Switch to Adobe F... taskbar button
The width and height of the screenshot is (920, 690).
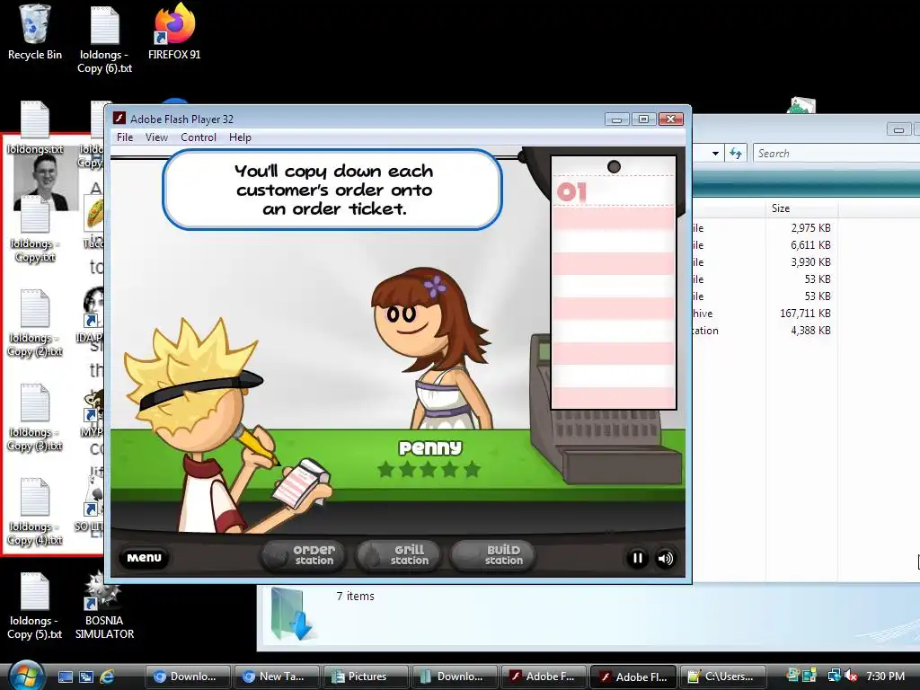pos(544,677)
